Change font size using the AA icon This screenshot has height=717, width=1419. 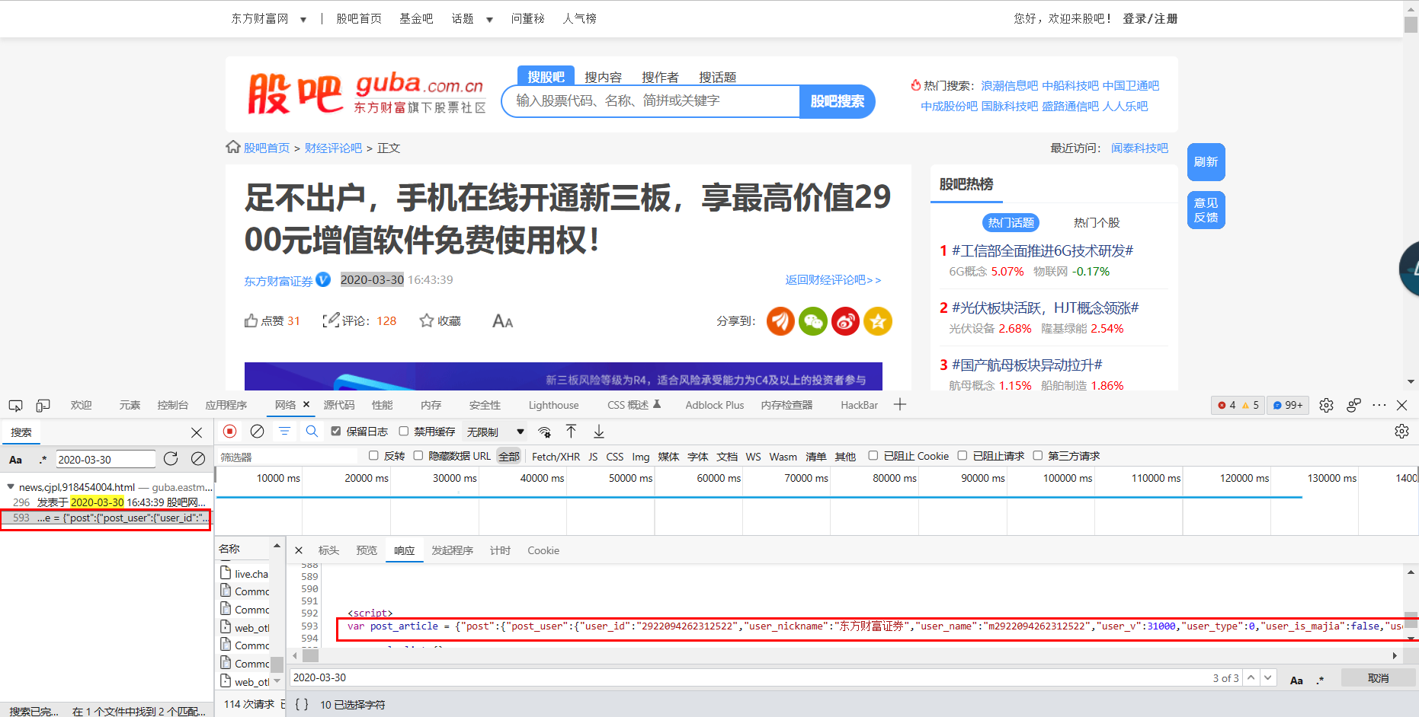[x=502, y=321]
